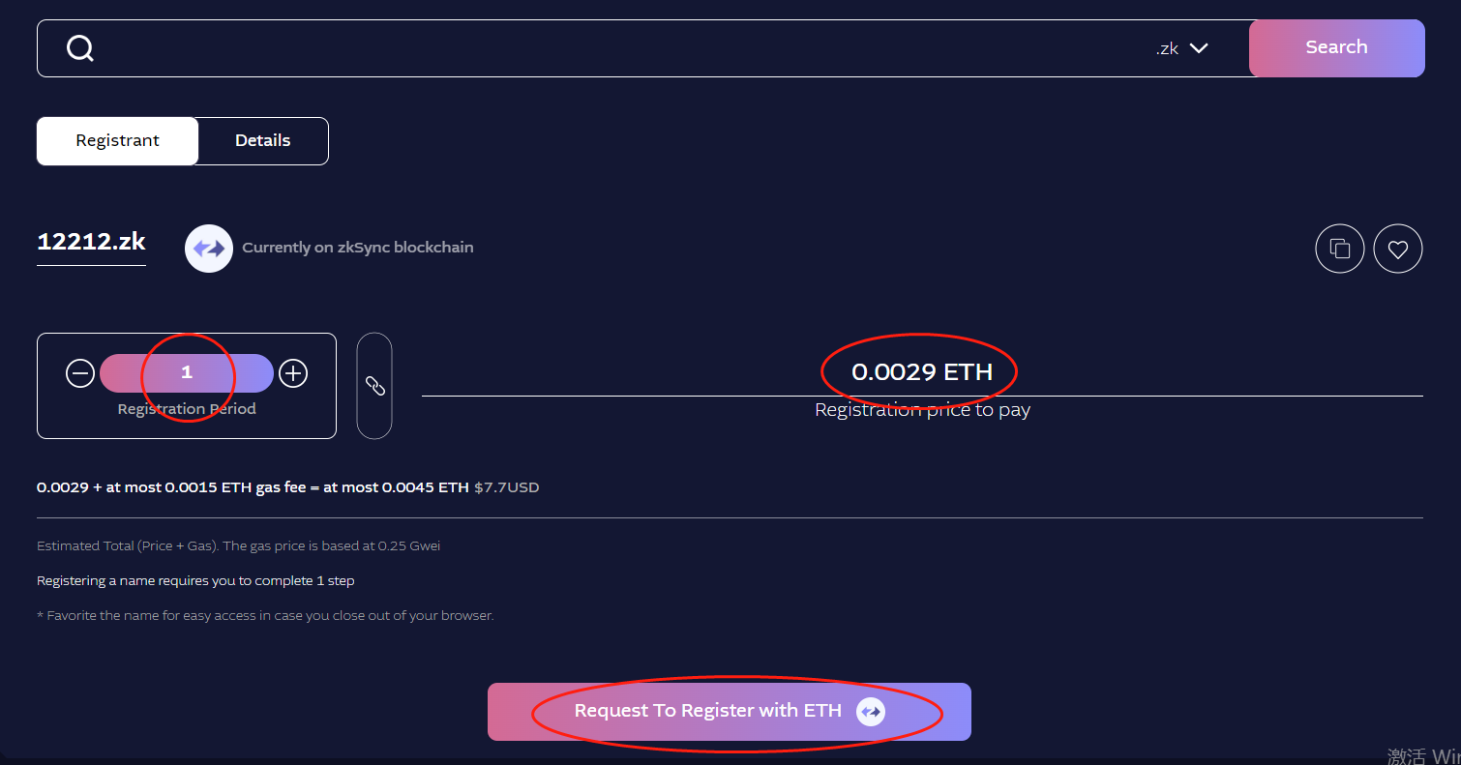Click the 'Registration price to pay' label
Viewport: 1461px width, 765px height.
(922, 410)
